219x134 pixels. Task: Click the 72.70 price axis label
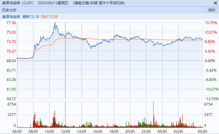click(11, 42)
